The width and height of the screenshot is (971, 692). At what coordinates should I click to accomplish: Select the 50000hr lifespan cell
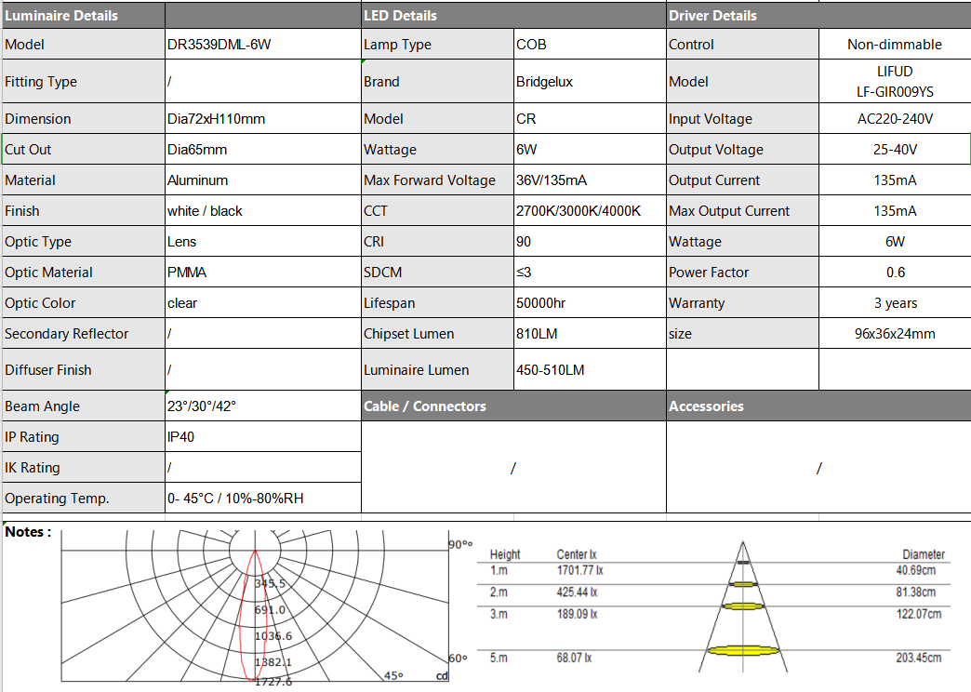point(590,303)
